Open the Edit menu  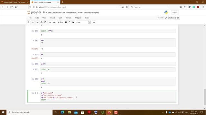[x=37, y=18]
